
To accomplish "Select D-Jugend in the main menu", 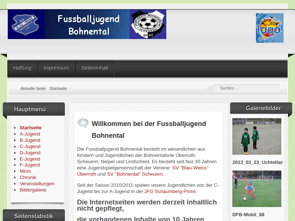I will click(x=30, y=153).
